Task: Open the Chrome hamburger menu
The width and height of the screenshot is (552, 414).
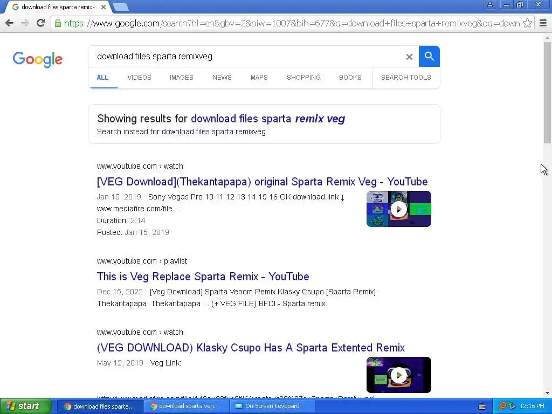Action: tap(543, 23)
